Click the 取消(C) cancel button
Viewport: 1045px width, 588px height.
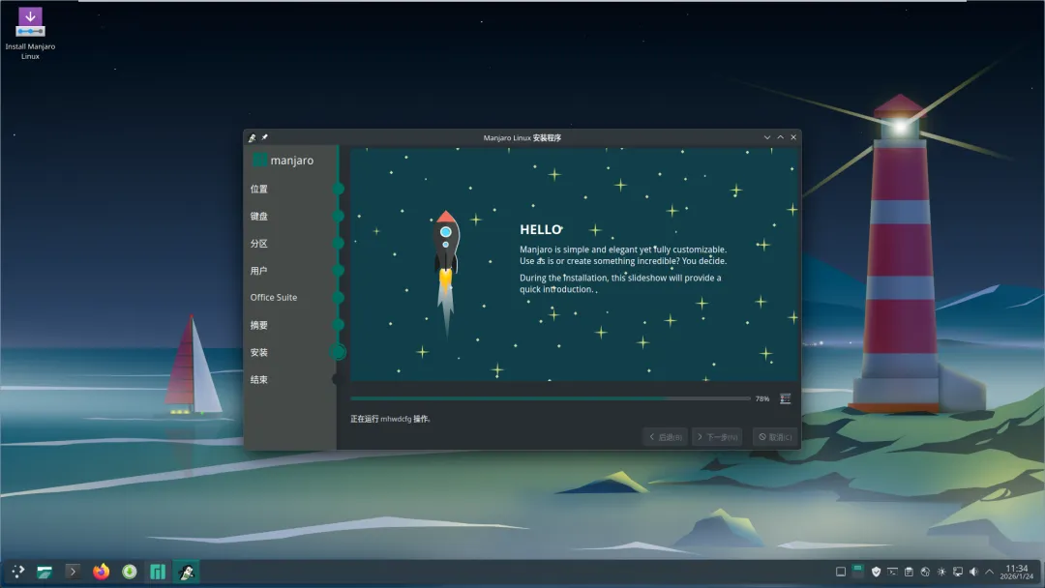775,437
